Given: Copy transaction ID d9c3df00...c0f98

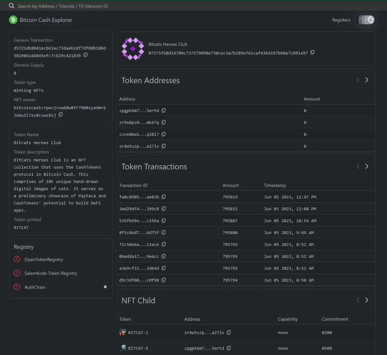Looking at the screenshot, I should coord(163,280).
